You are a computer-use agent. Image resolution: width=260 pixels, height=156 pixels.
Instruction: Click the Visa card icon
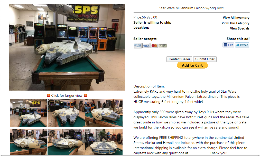click(x=146, y=46)
